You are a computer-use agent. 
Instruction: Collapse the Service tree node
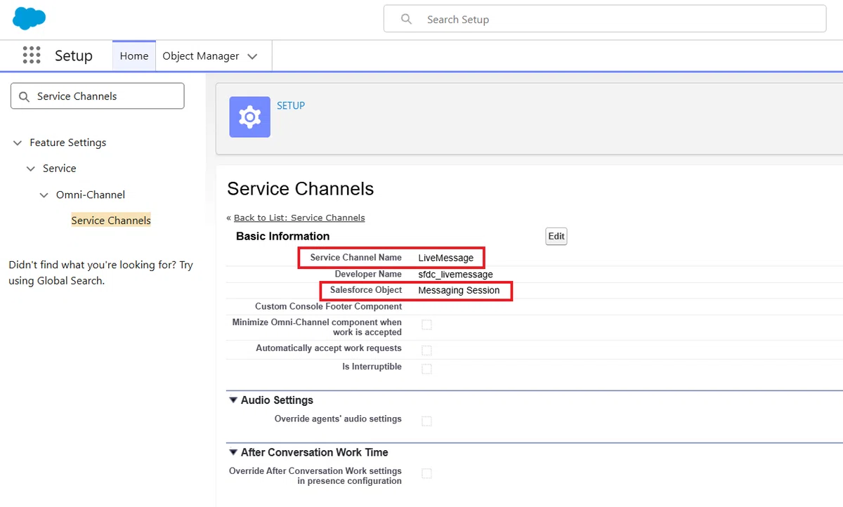(31, 169)
